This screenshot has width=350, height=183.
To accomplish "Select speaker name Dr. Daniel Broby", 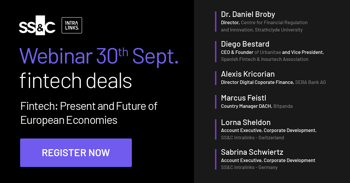I will [x=248, y=14].
